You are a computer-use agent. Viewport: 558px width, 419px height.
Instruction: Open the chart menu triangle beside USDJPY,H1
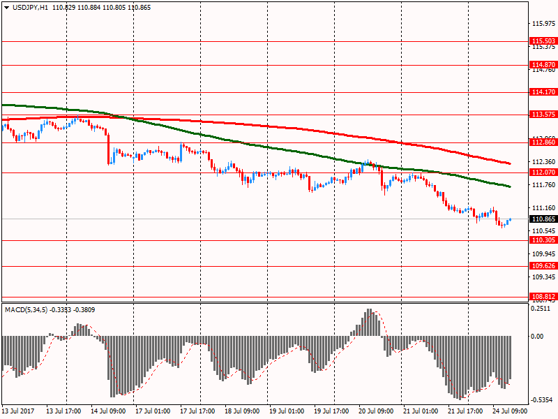7,8
